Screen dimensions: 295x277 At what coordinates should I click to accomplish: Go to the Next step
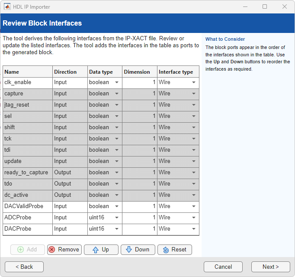(x=270, y=267)
